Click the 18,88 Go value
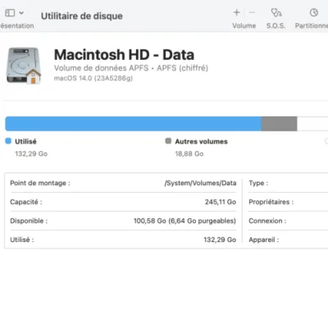This screenshot has width=328, height=328. coord(189,154)
